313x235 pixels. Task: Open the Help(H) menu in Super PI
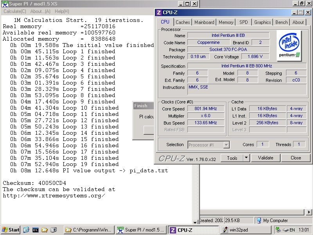[x=62, y=11]
